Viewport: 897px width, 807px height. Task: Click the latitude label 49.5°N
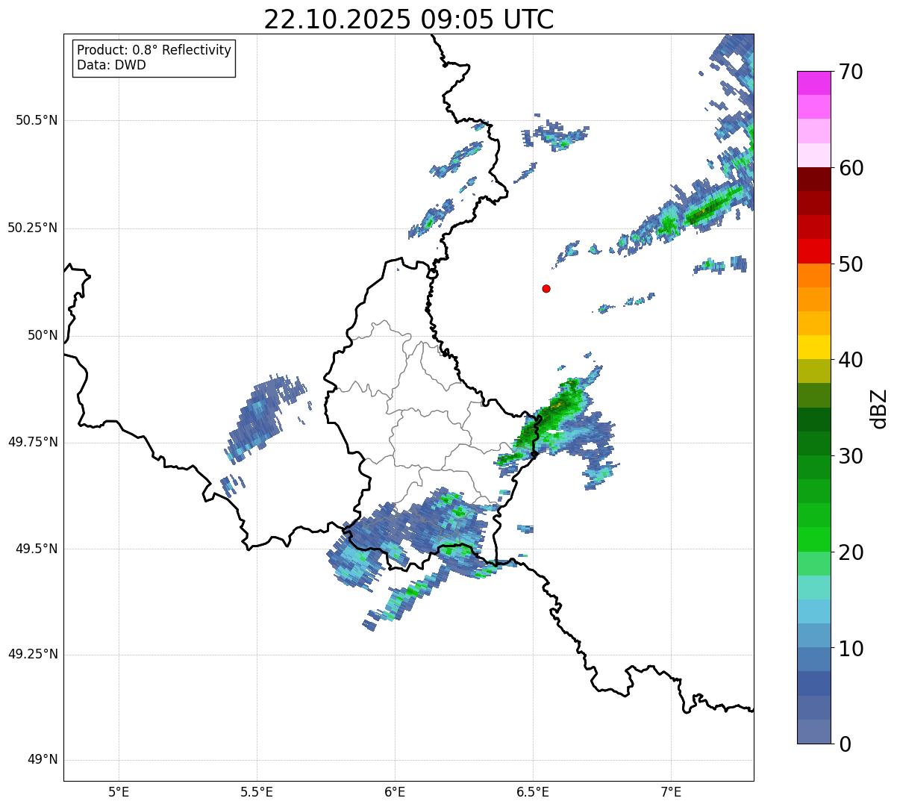tap(37, 549)
